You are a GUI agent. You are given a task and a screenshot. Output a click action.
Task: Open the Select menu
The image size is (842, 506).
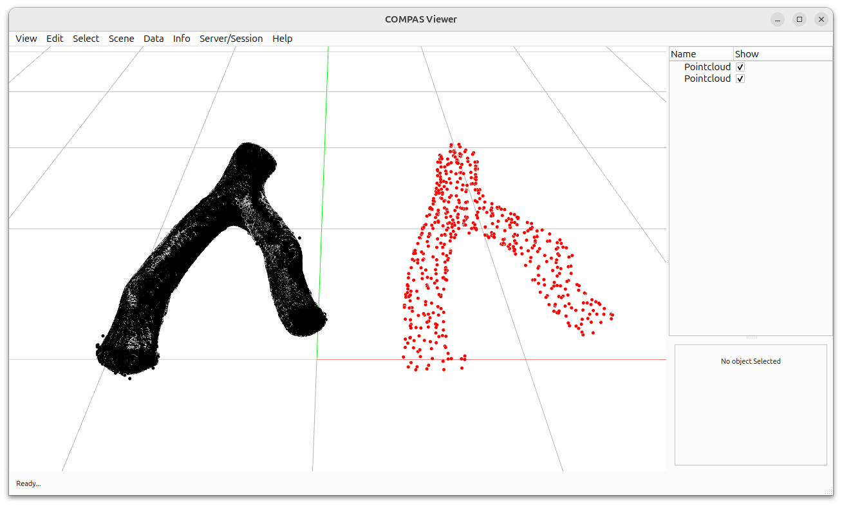click(x=86, y=39)
